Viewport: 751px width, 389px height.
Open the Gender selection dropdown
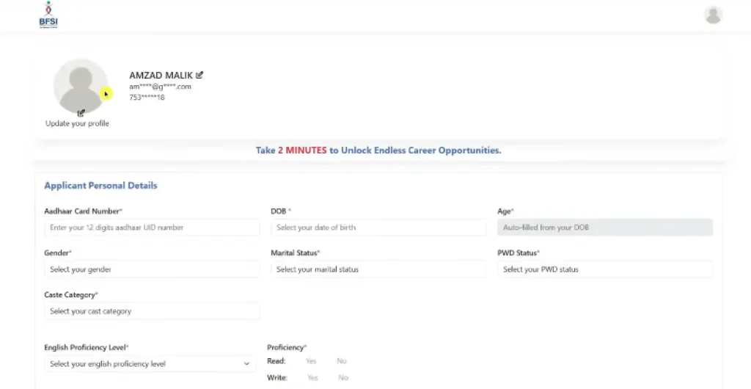(152, 269)
